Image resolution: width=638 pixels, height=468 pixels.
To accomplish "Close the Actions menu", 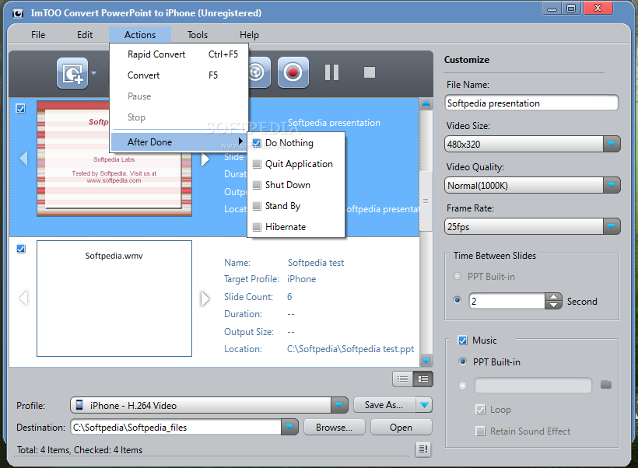I will tap(140, 35).
